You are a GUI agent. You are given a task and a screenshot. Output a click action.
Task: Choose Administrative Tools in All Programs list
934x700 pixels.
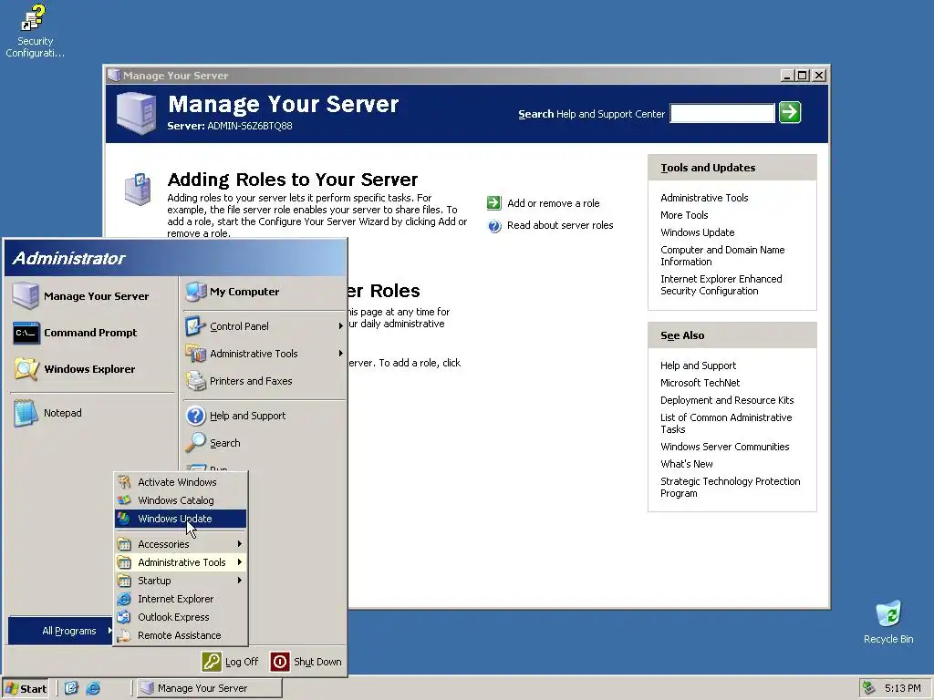click(x=181, y=562)
